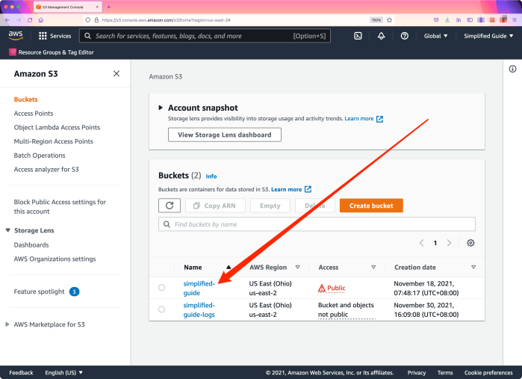Screen dimensions: 522x379
Task: Click the external link icon after Buckets Learn more
Action: (x=308, y=189)
